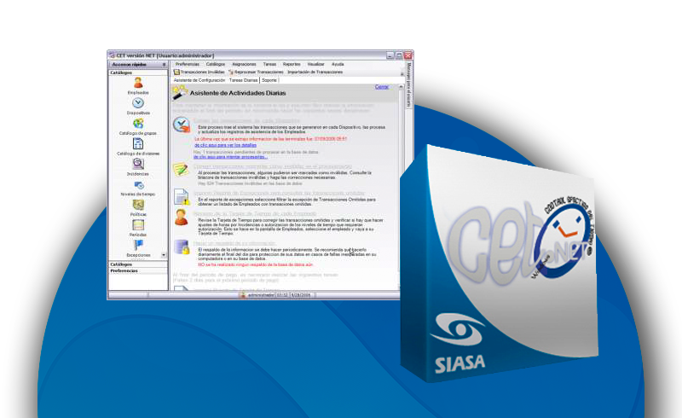Click the Cerrar link in the assistant

(x=382, y=87)
